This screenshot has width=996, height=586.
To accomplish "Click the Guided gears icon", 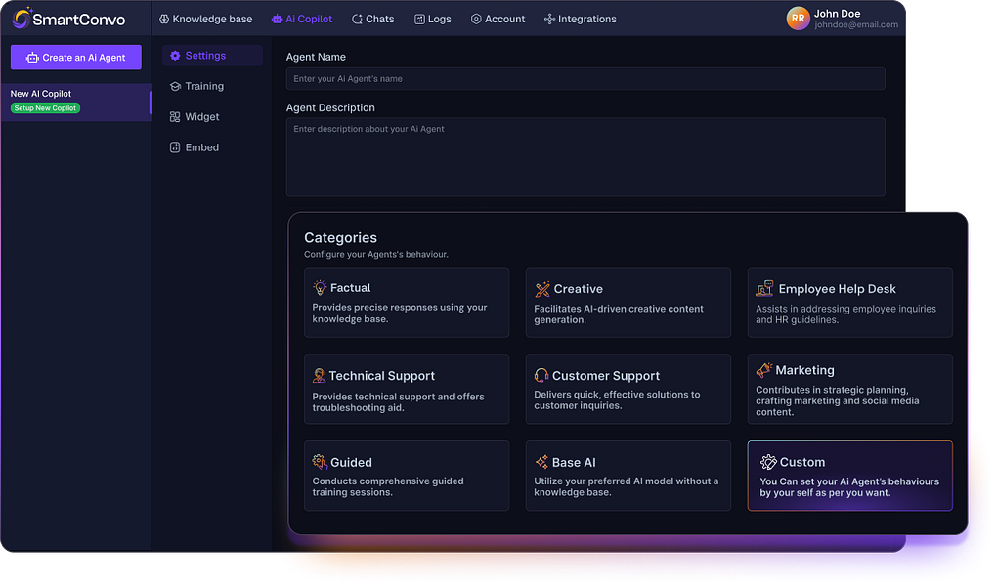I will (320, 462).
